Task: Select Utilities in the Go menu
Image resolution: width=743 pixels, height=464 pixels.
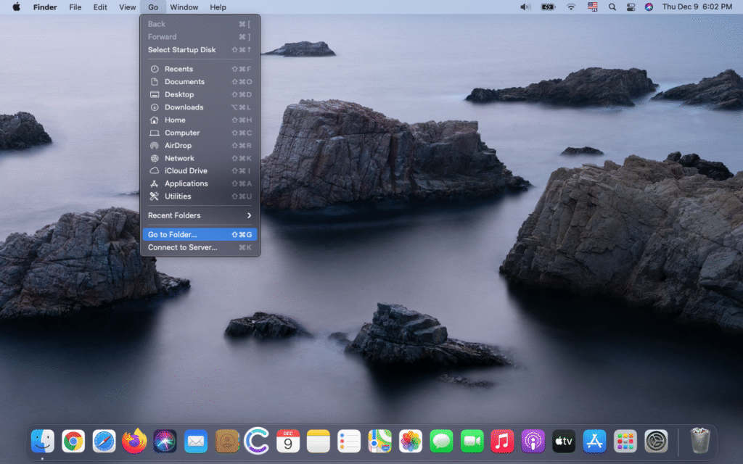Action: 178,196
